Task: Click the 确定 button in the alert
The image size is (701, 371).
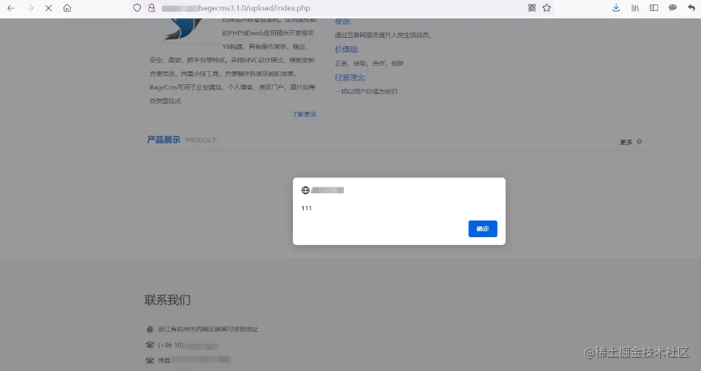Action: point(483,229)
